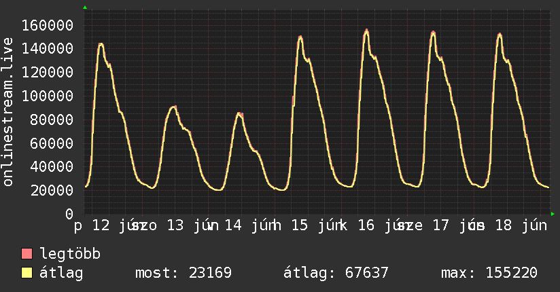Select the 'max: 155220' statistic
The width and height of the screenshot is (560, 292).
coord(489,273)
